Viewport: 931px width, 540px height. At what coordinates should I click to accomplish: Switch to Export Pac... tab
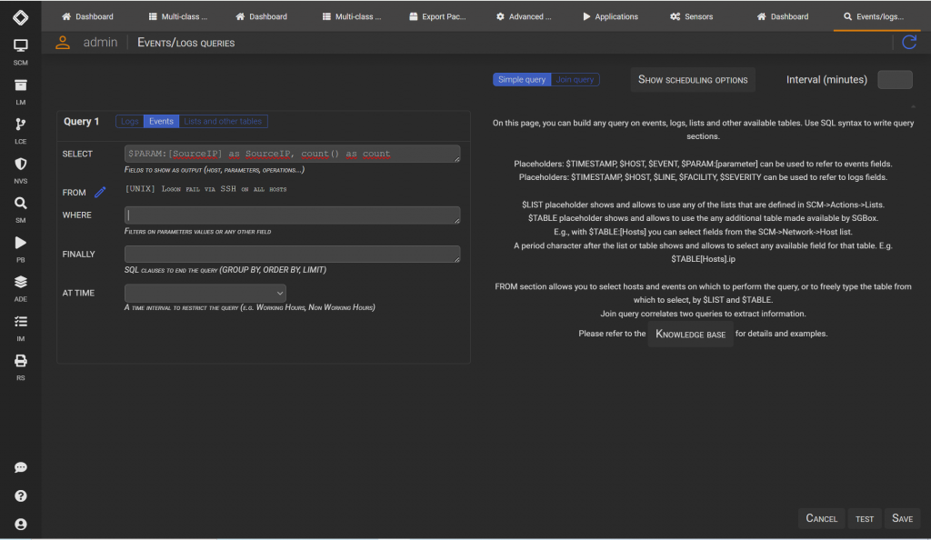[x=437, y=16]
